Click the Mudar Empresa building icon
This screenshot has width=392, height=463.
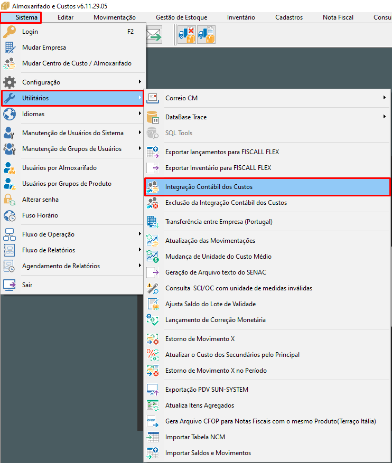coord(10,48)
